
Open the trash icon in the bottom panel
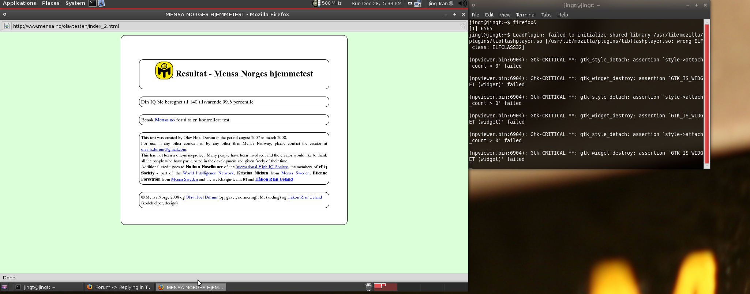[x=369, y=287]
